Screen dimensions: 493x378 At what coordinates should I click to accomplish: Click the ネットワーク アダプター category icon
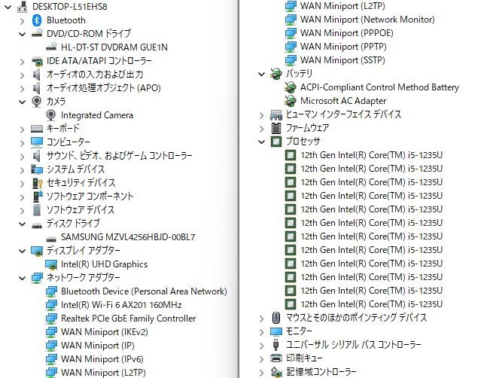37,278
